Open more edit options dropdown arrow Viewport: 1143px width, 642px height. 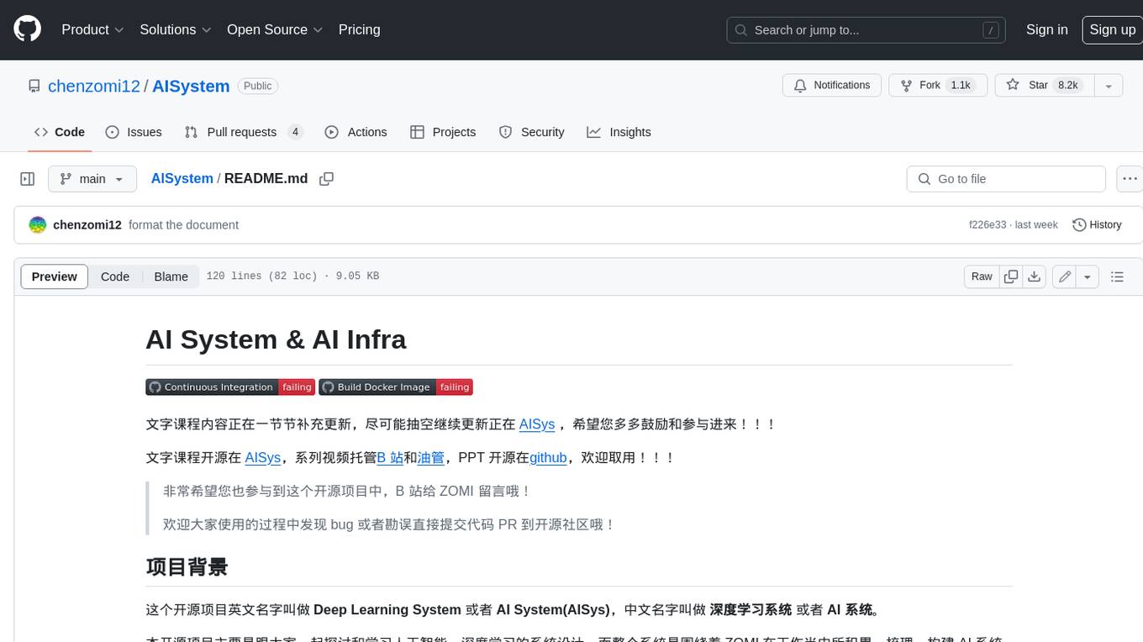(x=1088, y=276)
